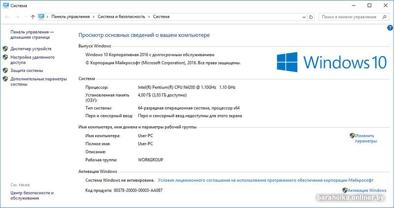
Task: Go up one level with the up arrow
Action: [x=33, y=17]
